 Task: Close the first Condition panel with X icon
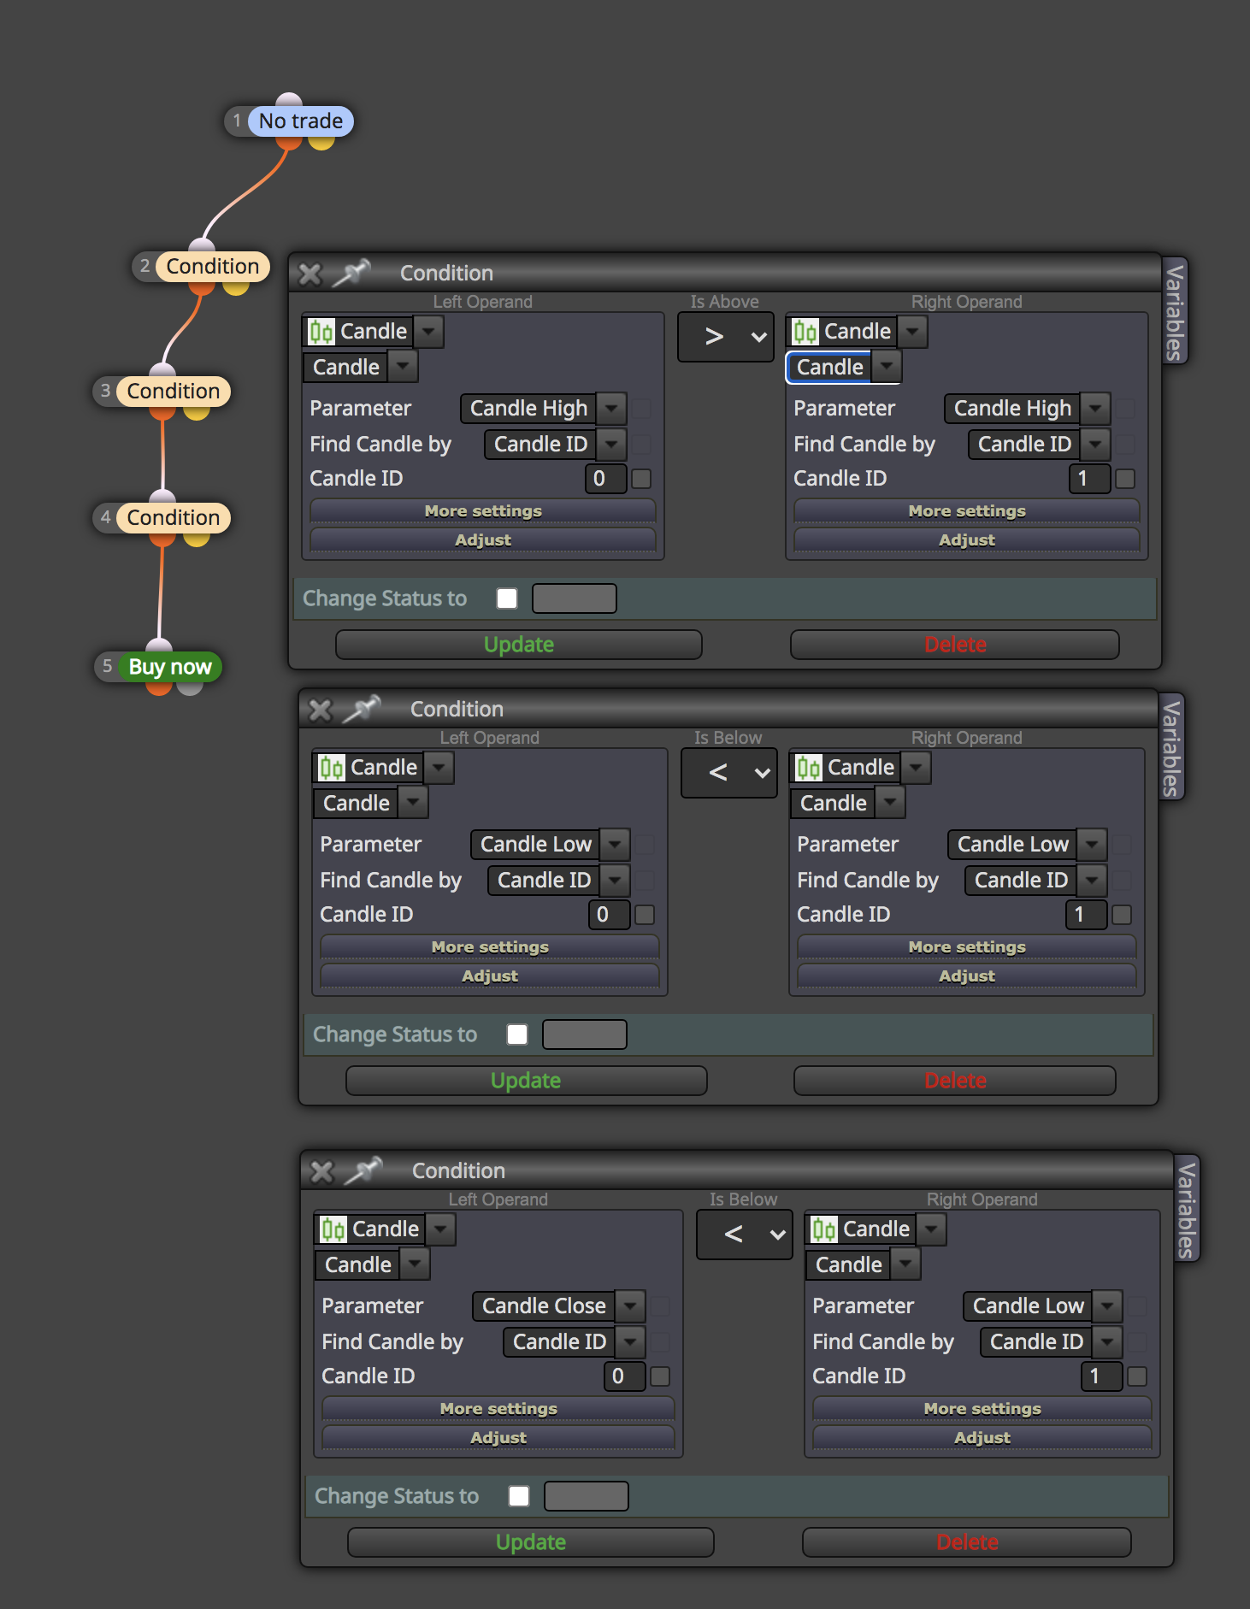click(310, 274)
